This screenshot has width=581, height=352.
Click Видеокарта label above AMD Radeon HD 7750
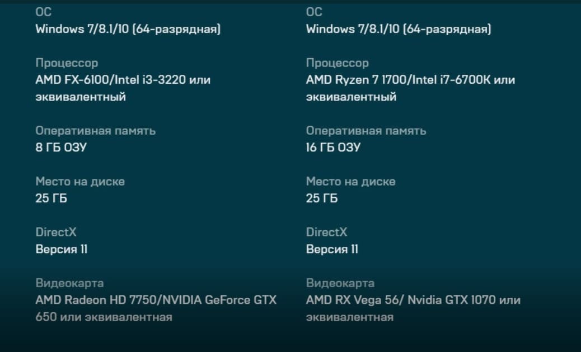click(x=69, y=283)
